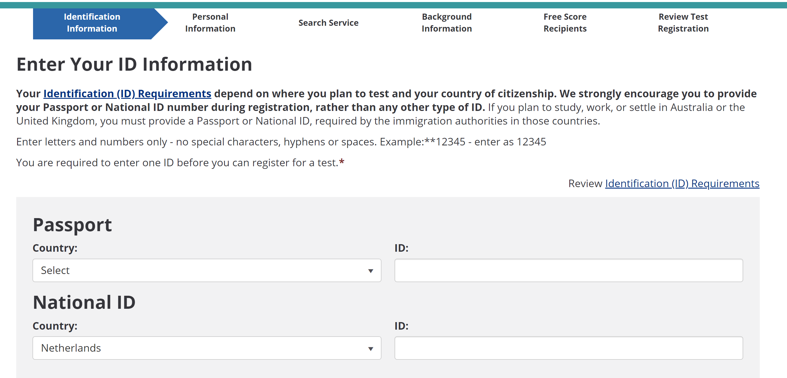Open the Review Test Registration step
Image resolution: width=787 pixels, height=378 pixels.
coord(683,23)
